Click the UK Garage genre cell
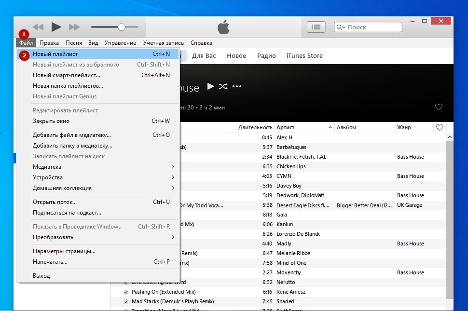The width and height of the screenshot is (468, 311). click(x=410, y=205)
